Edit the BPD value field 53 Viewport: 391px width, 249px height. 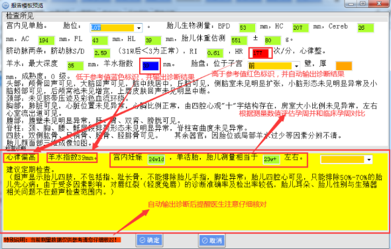point(247,28)
